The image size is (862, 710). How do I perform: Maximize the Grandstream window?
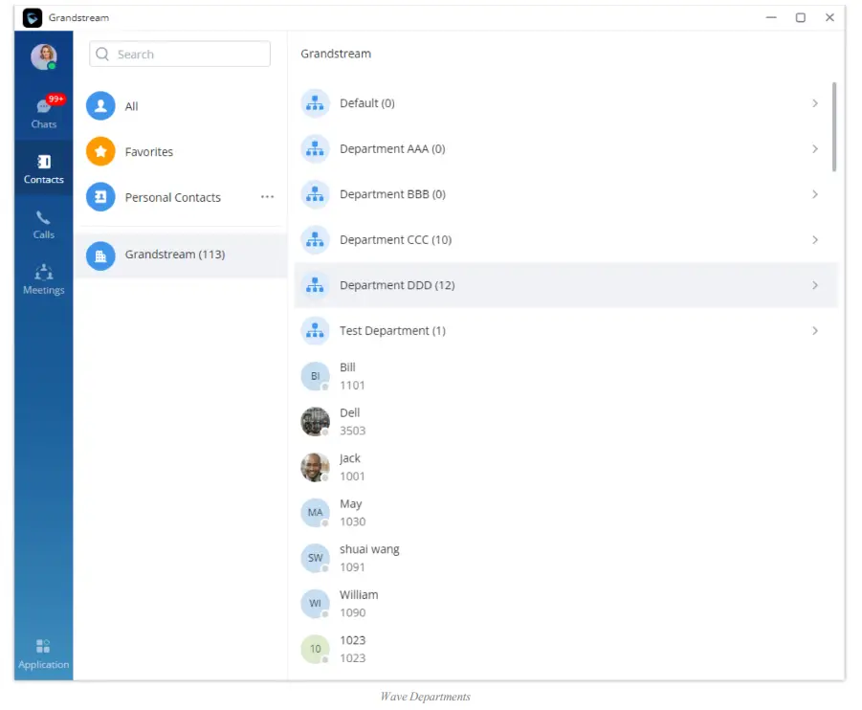tap(801, 17)
